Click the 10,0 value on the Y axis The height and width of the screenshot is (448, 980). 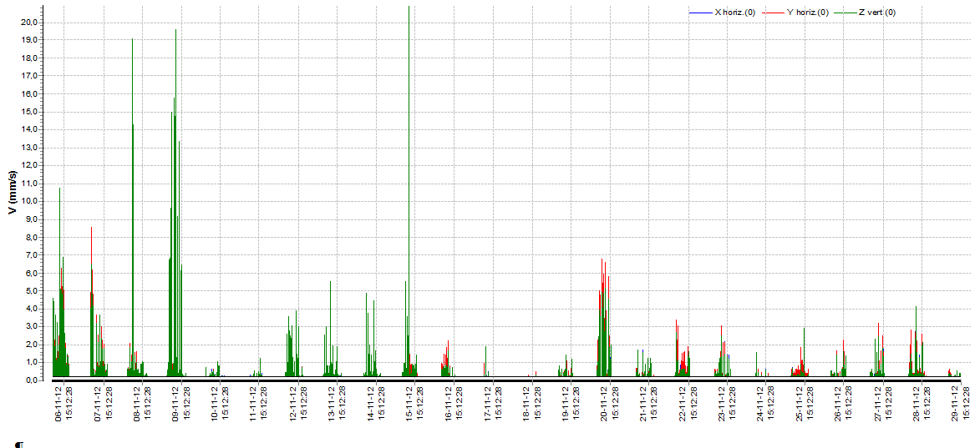pos(29,201)
